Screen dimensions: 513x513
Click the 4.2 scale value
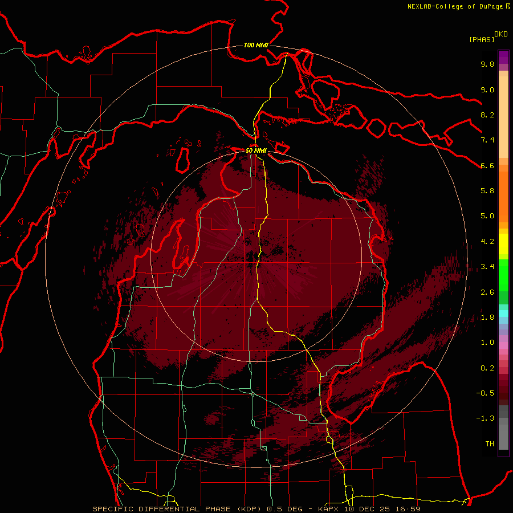pos(487,242)
